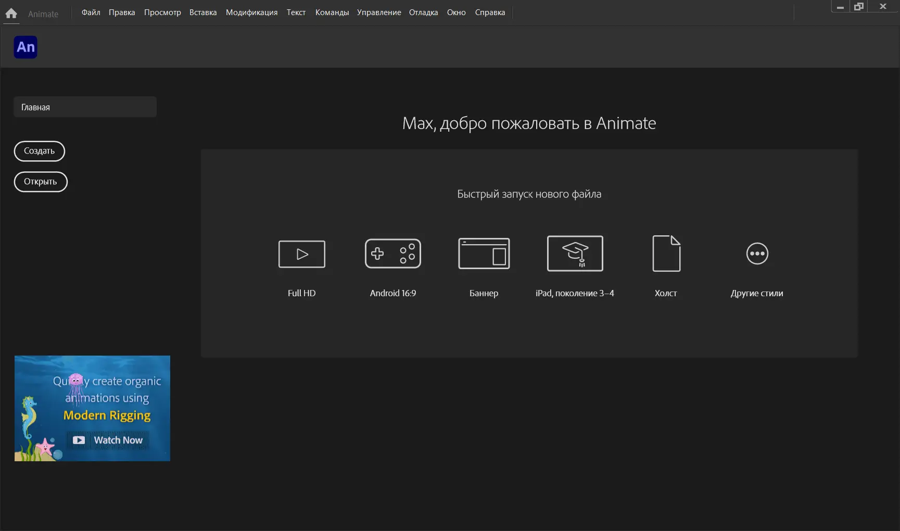Choose the Холст blank document icon
Viewport: 900px width, 531px height.
(666, 254)
